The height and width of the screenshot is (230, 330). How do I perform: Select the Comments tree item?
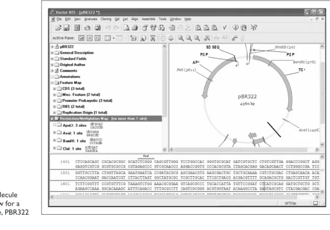click(x=69, y=71)
